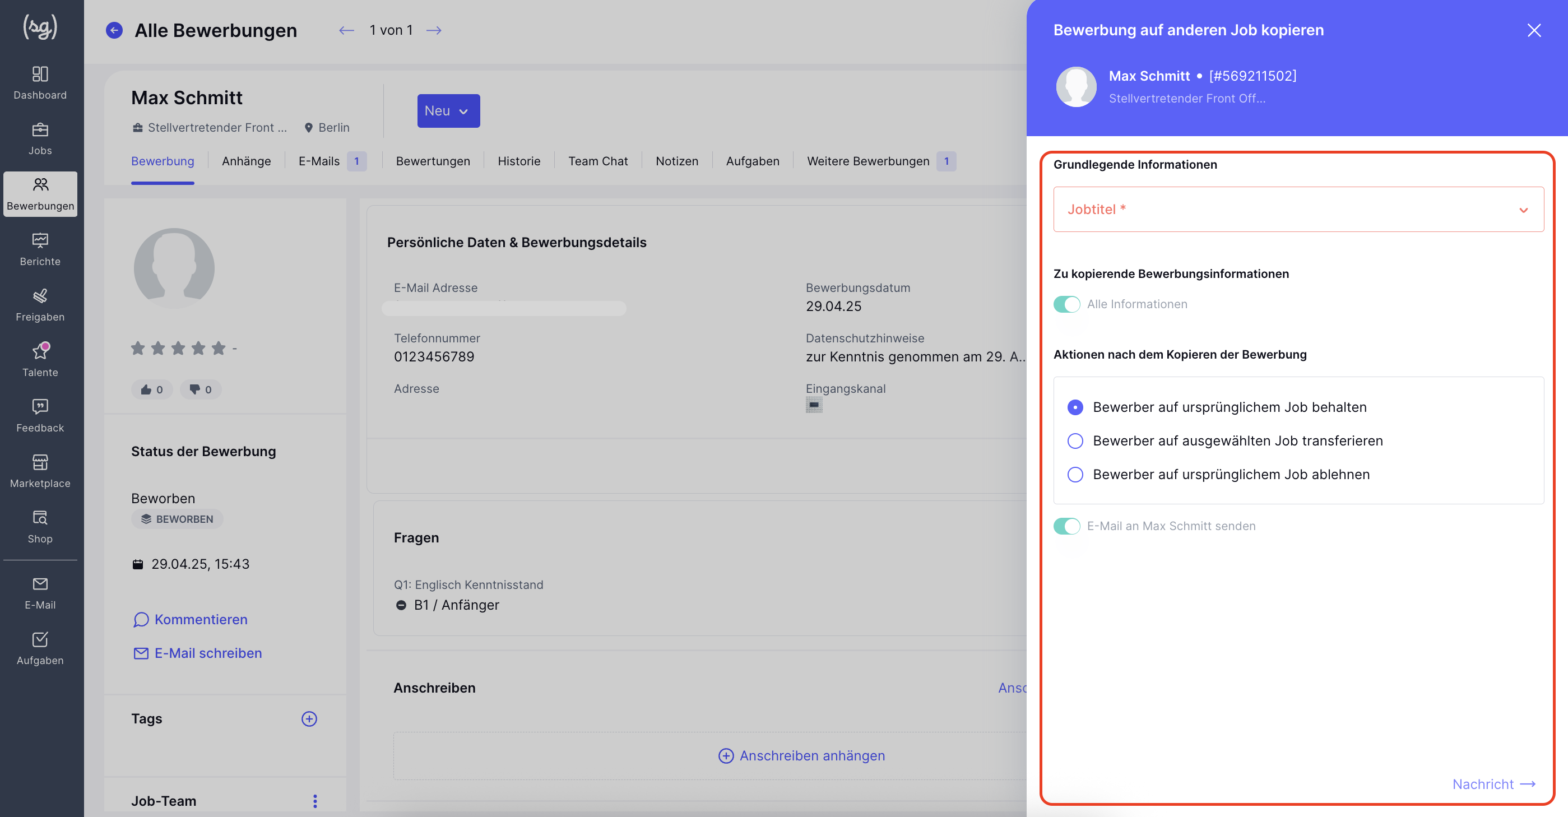Click the B1 / Anfänger answer
Screen dimensions: 1568x817
coord(457,605)
